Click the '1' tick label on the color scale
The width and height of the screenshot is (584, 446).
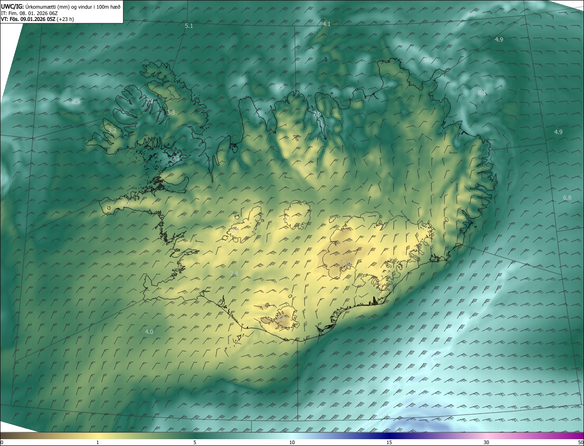(x=98, y=443)
